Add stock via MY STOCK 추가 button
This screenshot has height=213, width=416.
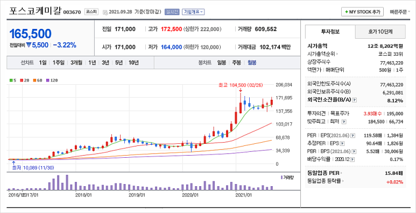coord(362,12)
